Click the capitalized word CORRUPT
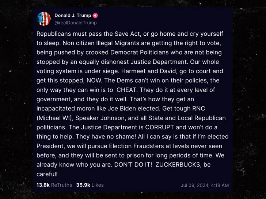This screenshot has width=266, height=199. click(159, 127)
